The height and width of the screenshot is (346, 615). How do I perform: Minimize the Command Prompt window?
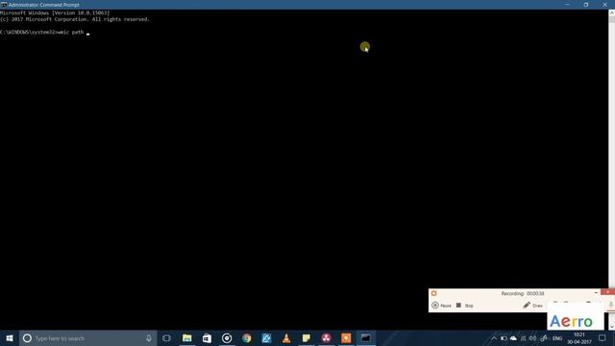tap(568, 5)
